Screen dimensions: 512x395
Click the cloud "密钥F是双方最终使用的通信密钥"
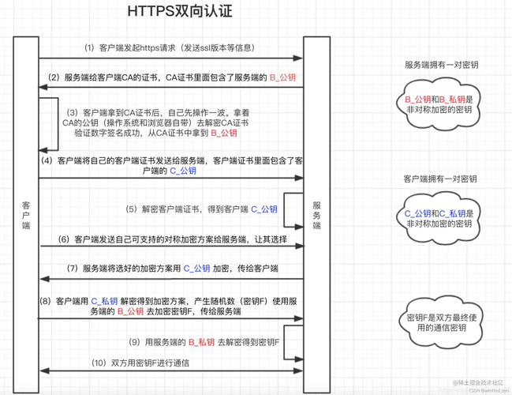[x=441, y=322]
